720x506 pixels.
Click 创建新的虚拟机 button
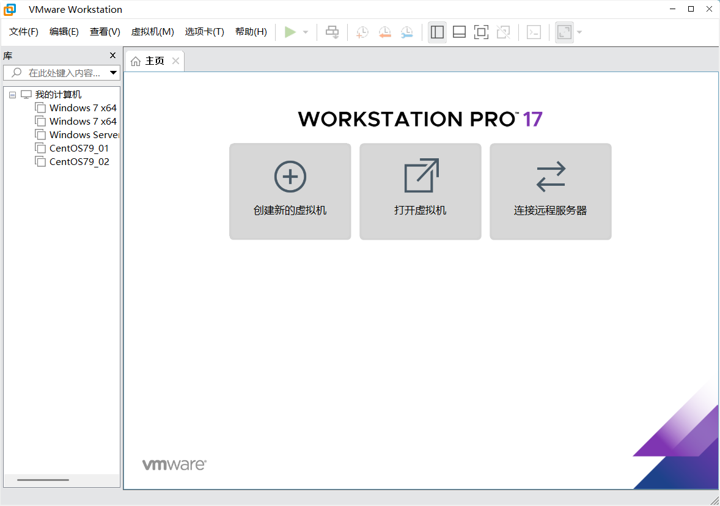[290, 191]
